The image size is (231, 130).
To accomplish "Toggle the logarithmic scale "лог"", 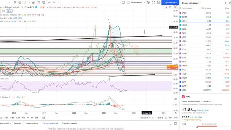I will coord(170,118).
